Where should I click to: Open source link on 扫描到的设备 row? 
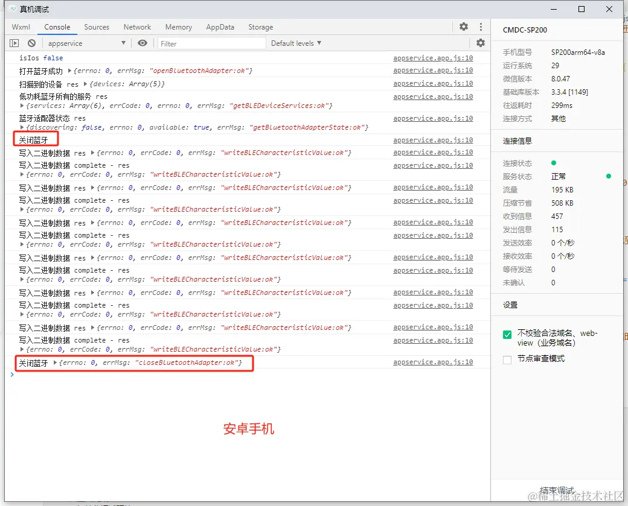pyautogui.click(x=433, y=83)
